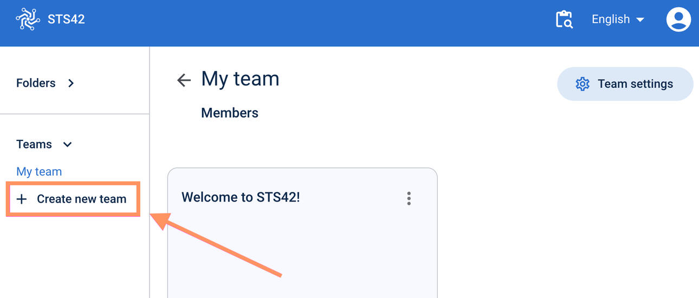Open the user profile avatar
This screenshot has height=298, width=699.
pyautogui.click(x=678, y=20)
